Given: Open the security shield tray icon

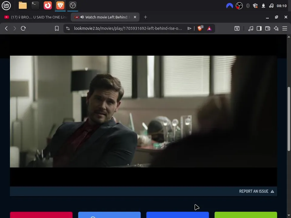Looking at the screenshot, I should click(x=255, y=6).
